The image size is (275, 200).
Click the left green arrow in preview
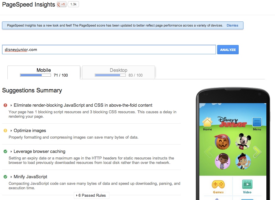[x=208, y=152]
